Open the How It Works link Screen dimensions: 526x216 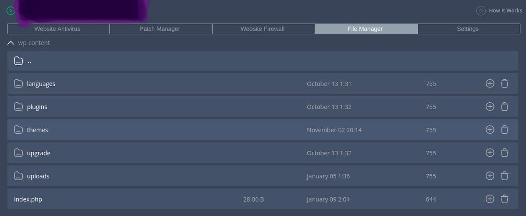coord(505,10)
